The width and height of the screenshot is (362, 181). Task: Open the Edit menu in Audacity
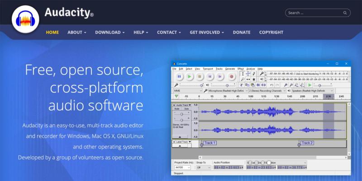coord(181,69)
